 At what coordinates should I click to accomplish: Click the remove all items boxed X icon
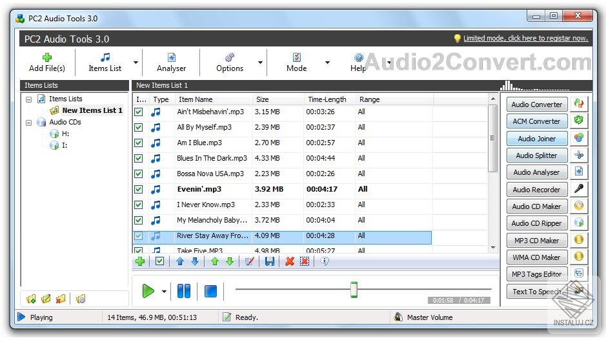click(305, 261)
